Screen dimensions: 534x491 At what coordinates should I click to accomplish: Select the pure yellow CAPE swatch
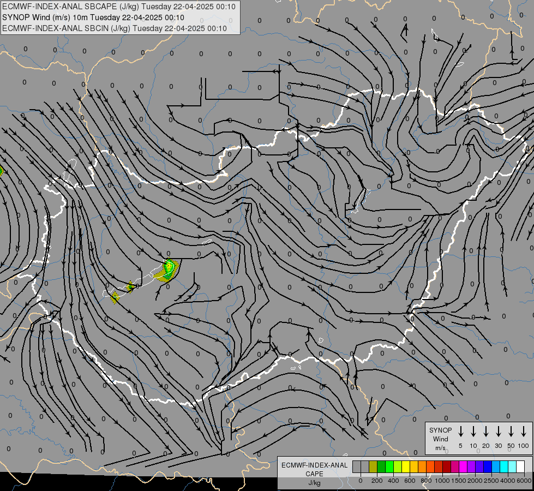pos(406,466)
